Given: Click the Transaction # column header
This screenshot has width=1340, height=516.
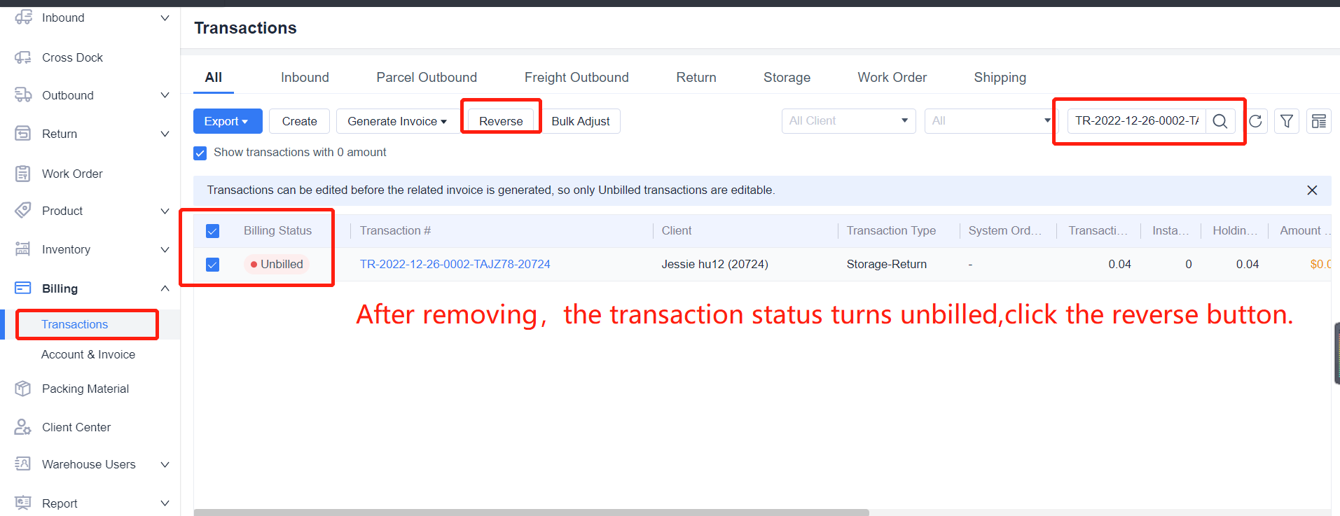Looking at the screenshot, I should [x=395, y=231].
